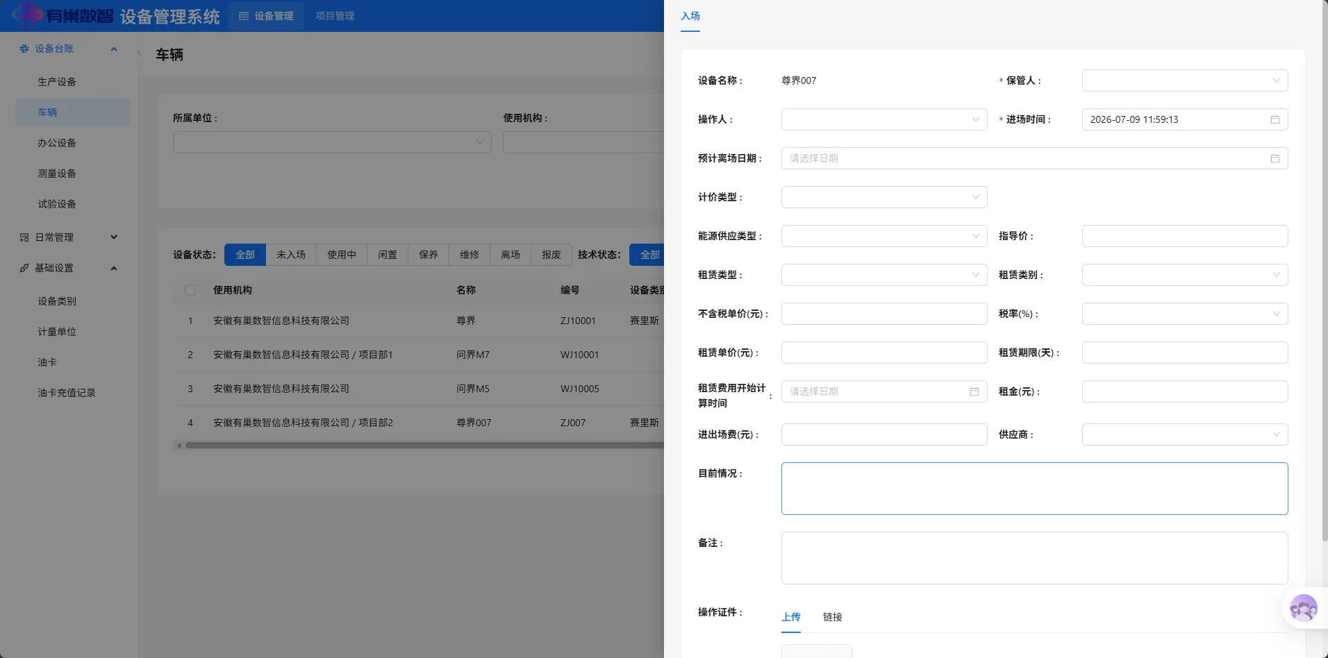
Task: Open the 保管人 dropdown
Action: (1184, 81)
